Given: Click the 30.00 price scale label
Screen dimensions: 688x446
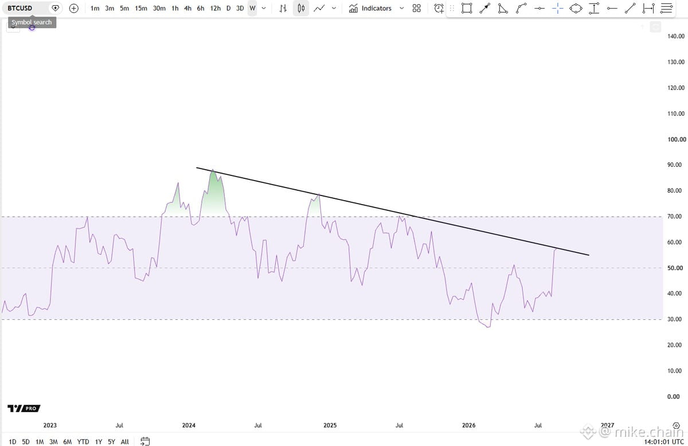Looking at the screenshot, I should pos(675,319).
